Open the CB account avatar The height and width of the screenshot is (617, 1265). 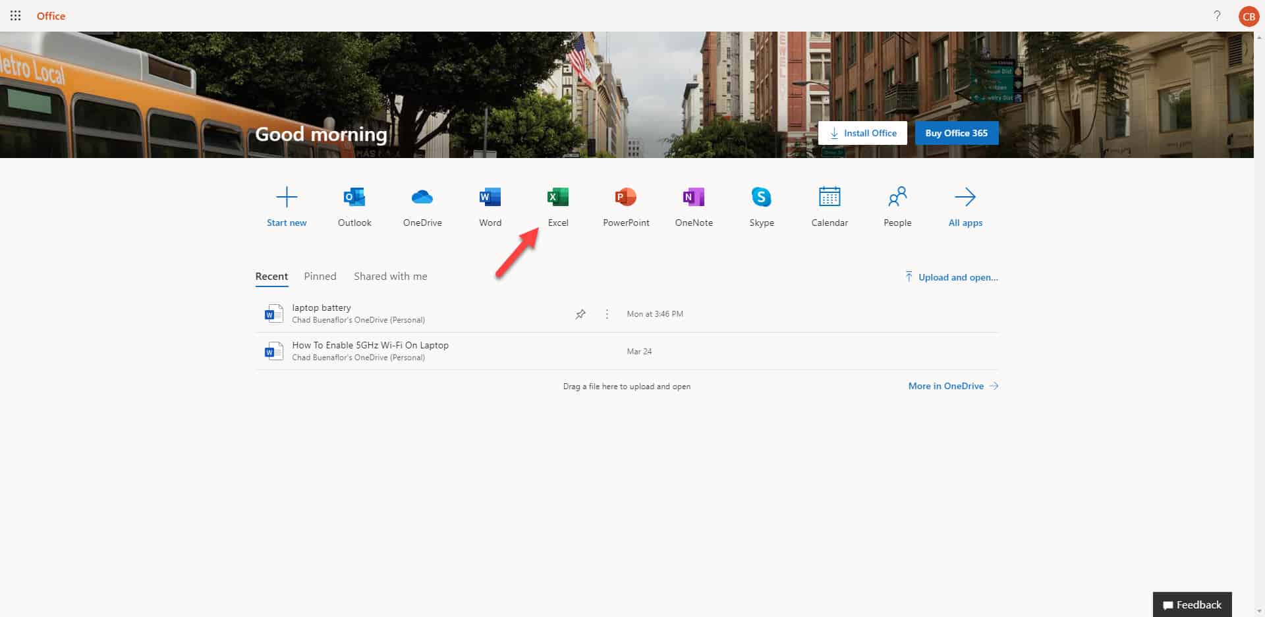click(1249, 16)
